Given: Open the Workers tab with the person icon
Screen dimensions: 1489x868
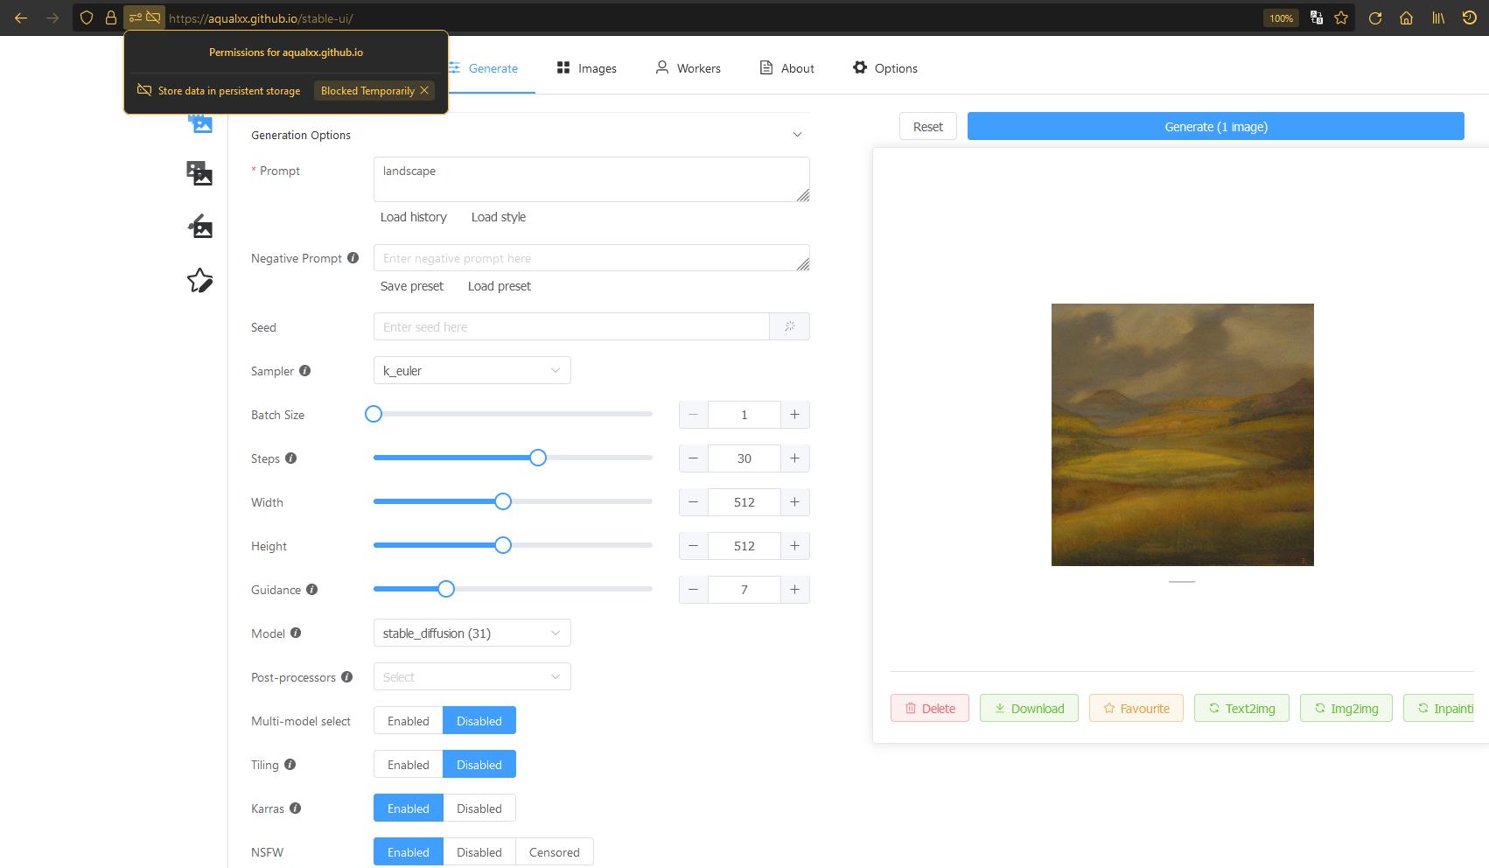Looking at the screenshot, I should [688, 67].
